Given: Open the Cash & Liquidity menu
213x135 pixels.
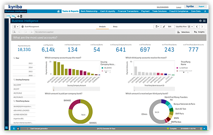Looking at the screenshot, I should pyautogui.click(x=108, y=11).
